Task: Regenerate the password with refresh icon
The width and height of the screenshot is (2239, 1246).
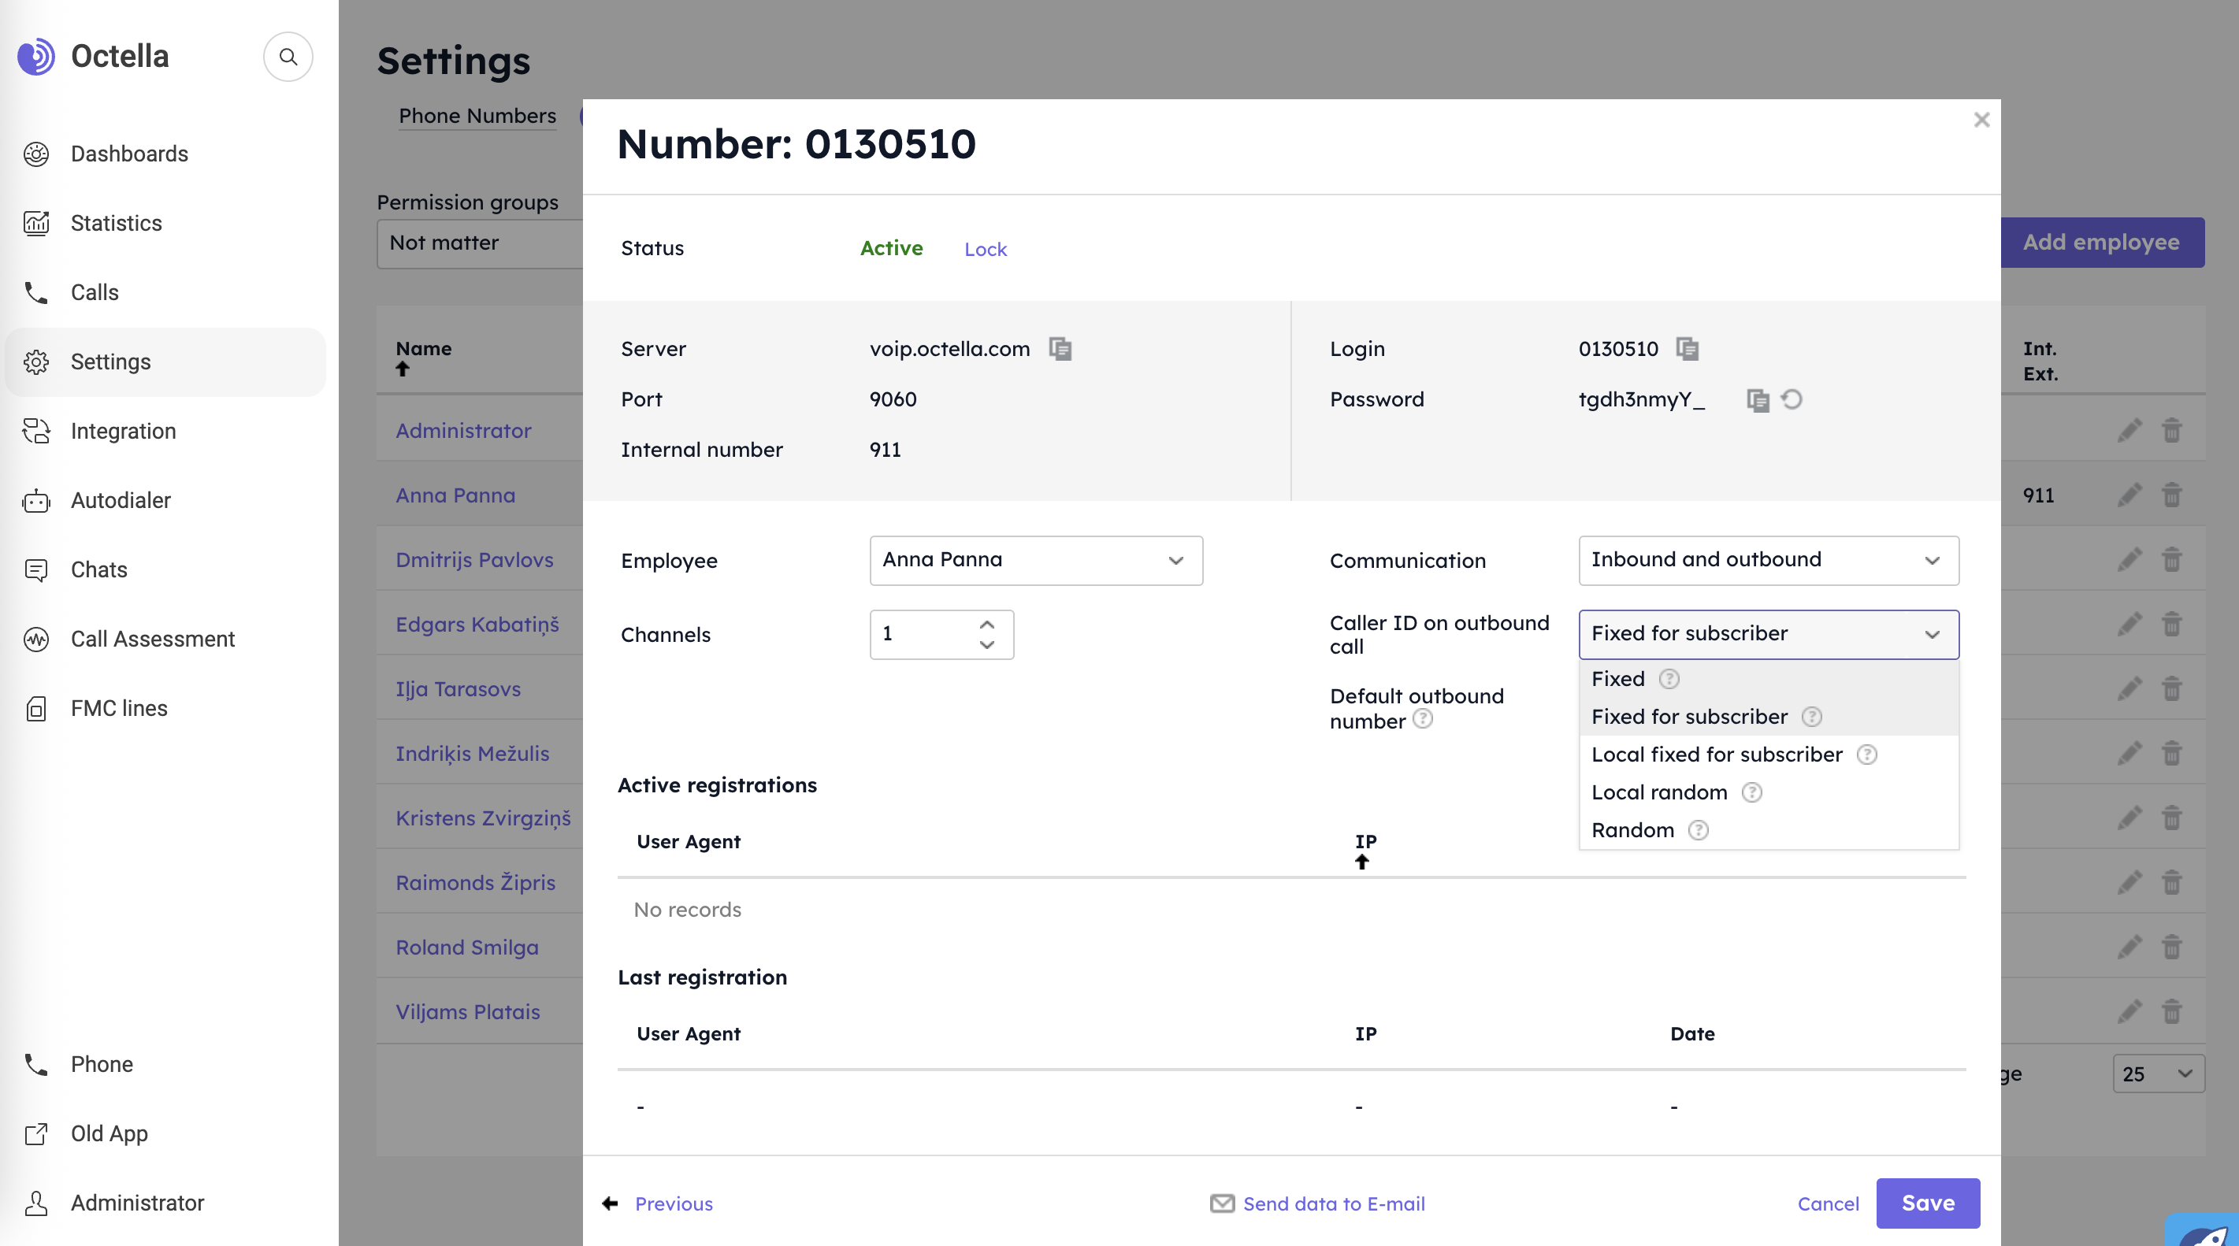Action: [1792, 399]
